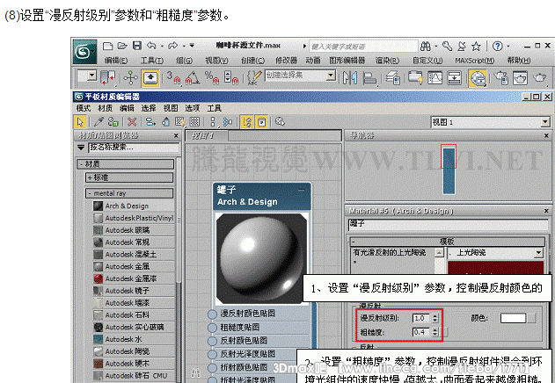
Task: Lay out children nodes icon
Action: point(227,122)
